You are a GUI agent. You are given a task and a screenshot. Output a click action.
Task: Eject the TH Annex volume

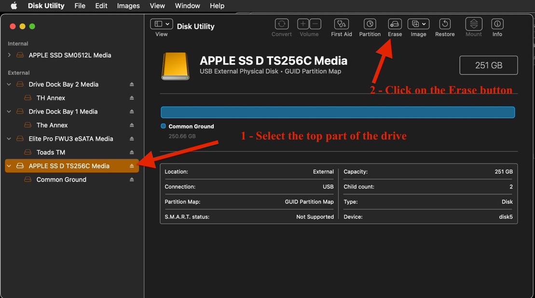point(132,98)
